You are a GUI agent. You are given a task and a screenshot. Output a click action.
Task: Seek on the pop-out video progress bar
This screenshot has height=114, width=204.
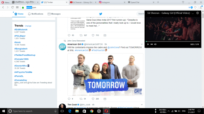tap(173, 41)
